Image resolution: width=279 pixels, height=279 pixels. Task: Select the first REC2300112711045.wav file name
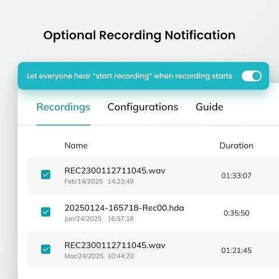[x=115, y=170]
